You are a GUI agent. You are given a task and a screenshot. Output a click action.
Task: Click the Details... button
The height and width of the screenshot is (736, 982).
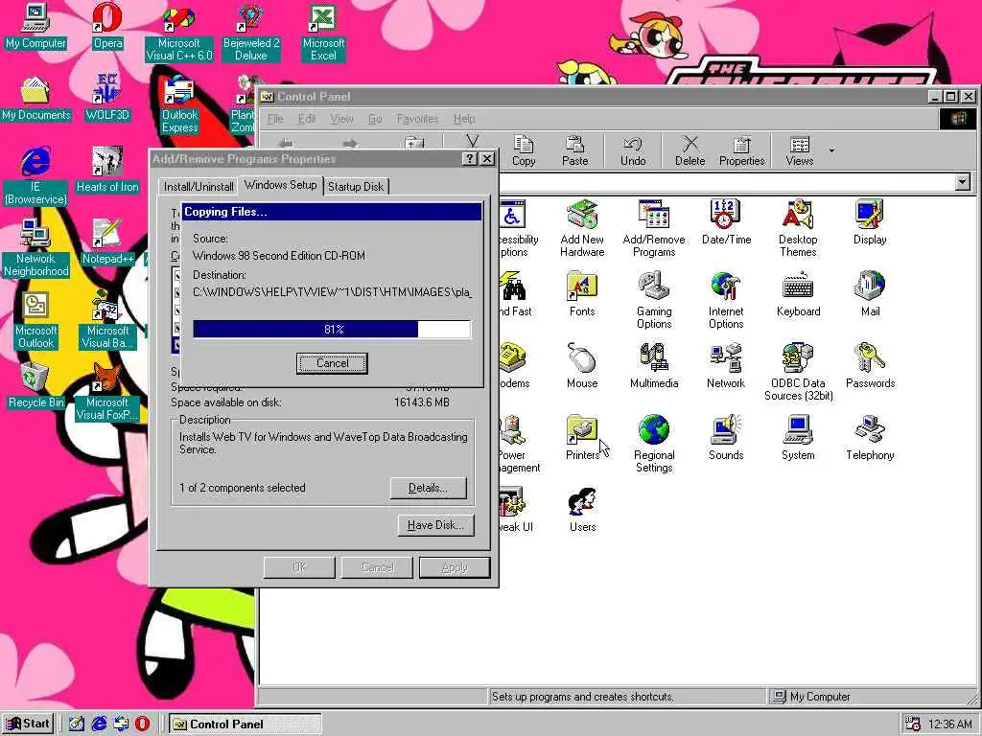click(429, 488)
